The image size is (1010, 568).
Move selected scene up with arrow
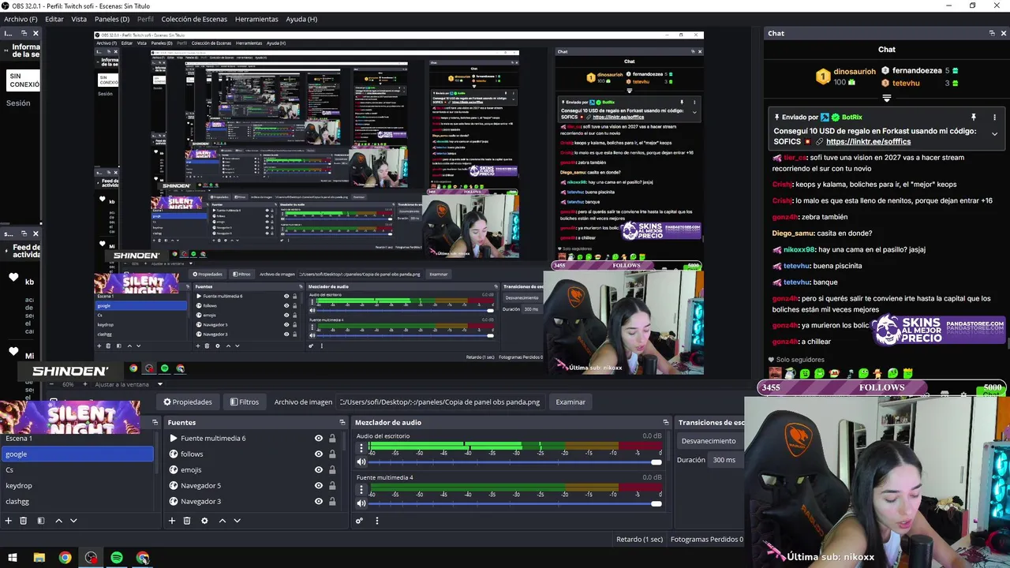coord(58,521)
